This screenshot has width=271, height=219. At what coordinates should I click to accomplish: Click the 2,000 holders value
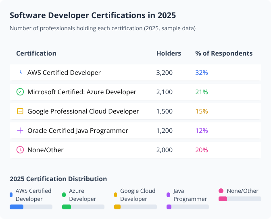(x=165, y=150)
